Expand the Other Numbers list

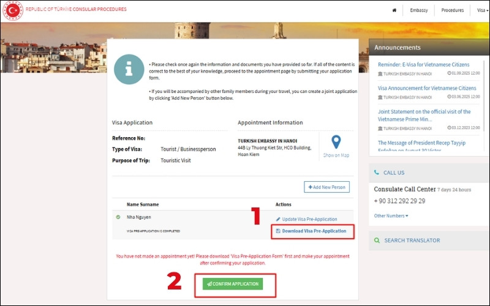pos(391,215)
